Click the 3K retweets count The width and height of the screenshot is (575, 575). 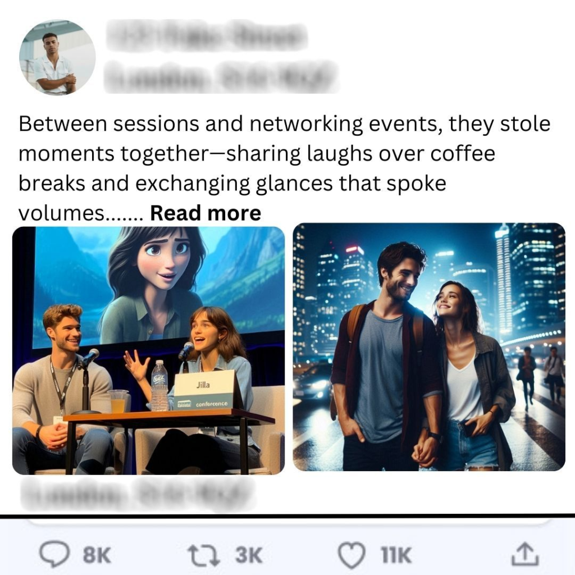coord(249,555)
